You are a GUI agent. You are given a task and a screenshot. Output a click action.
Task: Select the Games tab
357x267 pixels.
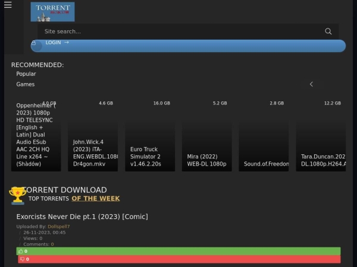(x=26, y=84)
